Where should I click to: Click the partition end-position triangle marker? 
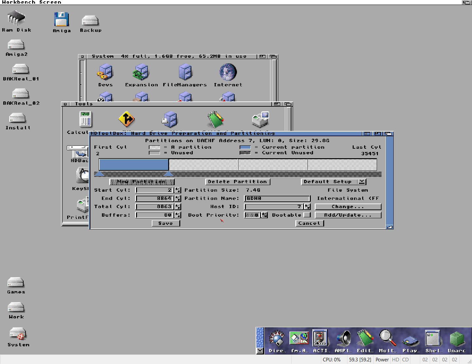pyautogui.click(x=168, y=174)
